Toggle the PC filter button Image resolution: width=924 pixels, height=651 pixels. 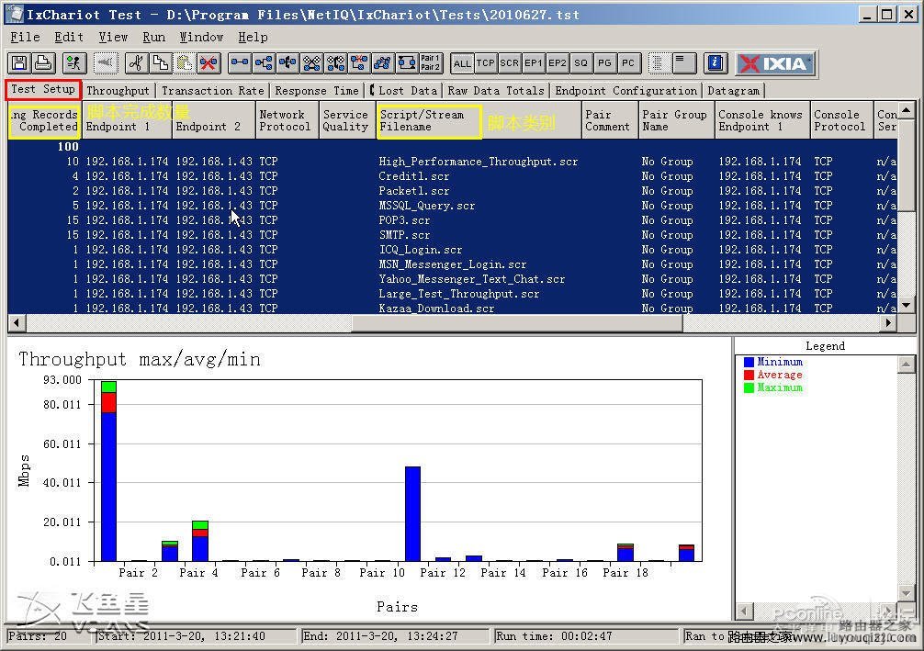629,63
